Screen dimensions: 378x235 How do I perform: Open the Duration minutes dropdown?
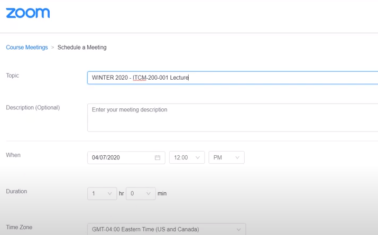point(141,193)
